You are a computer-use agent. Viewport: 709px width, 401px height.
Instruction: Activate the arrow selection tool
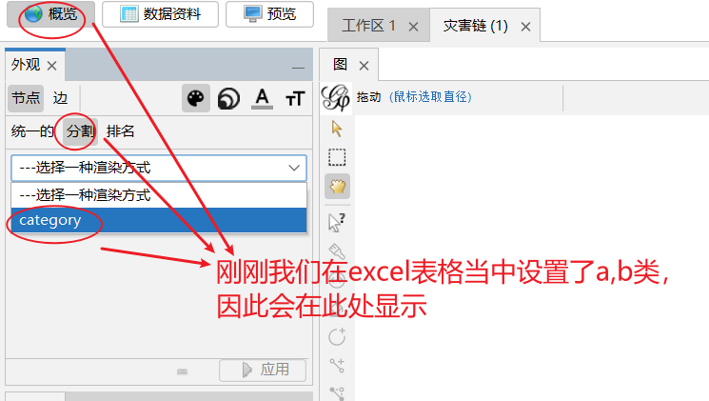coord(337,129)
